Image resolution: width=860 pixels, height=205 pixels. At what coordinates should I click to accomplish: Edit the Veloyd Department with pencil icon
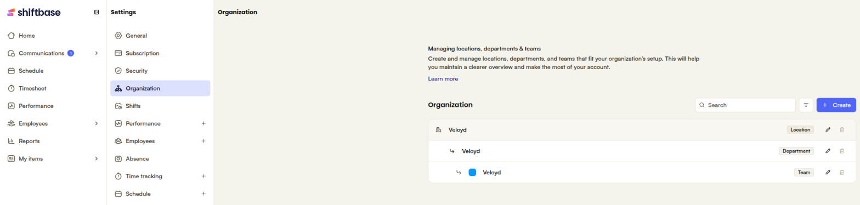click(x=828, y=151)
